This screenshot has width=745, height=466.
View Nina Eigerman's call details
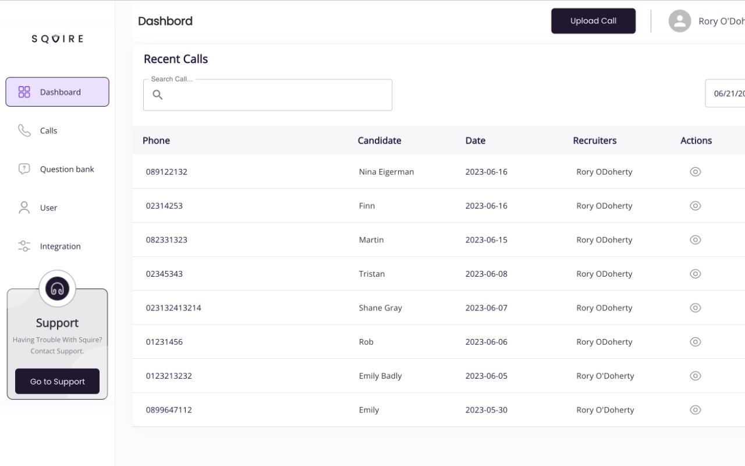tap(695, 172)
